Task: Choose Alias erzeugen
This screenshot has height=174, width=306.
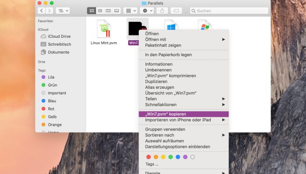Action: pyautogui.click(x=184, y=87)
